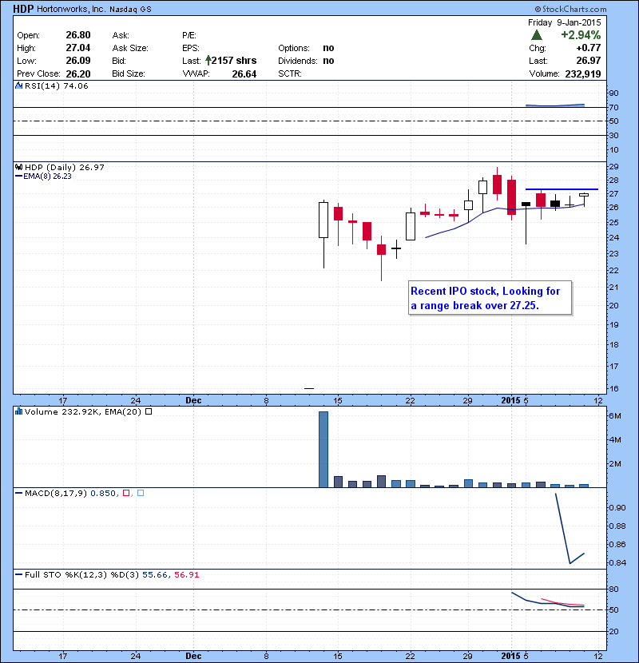The image size is (639, 663).
Task: Click the green up triangle under the date
Action: click(537, 34)
